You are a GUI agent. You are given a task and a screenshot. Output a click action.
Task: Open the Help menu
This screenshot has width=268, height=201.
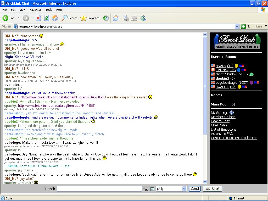[x=59, y=10]
